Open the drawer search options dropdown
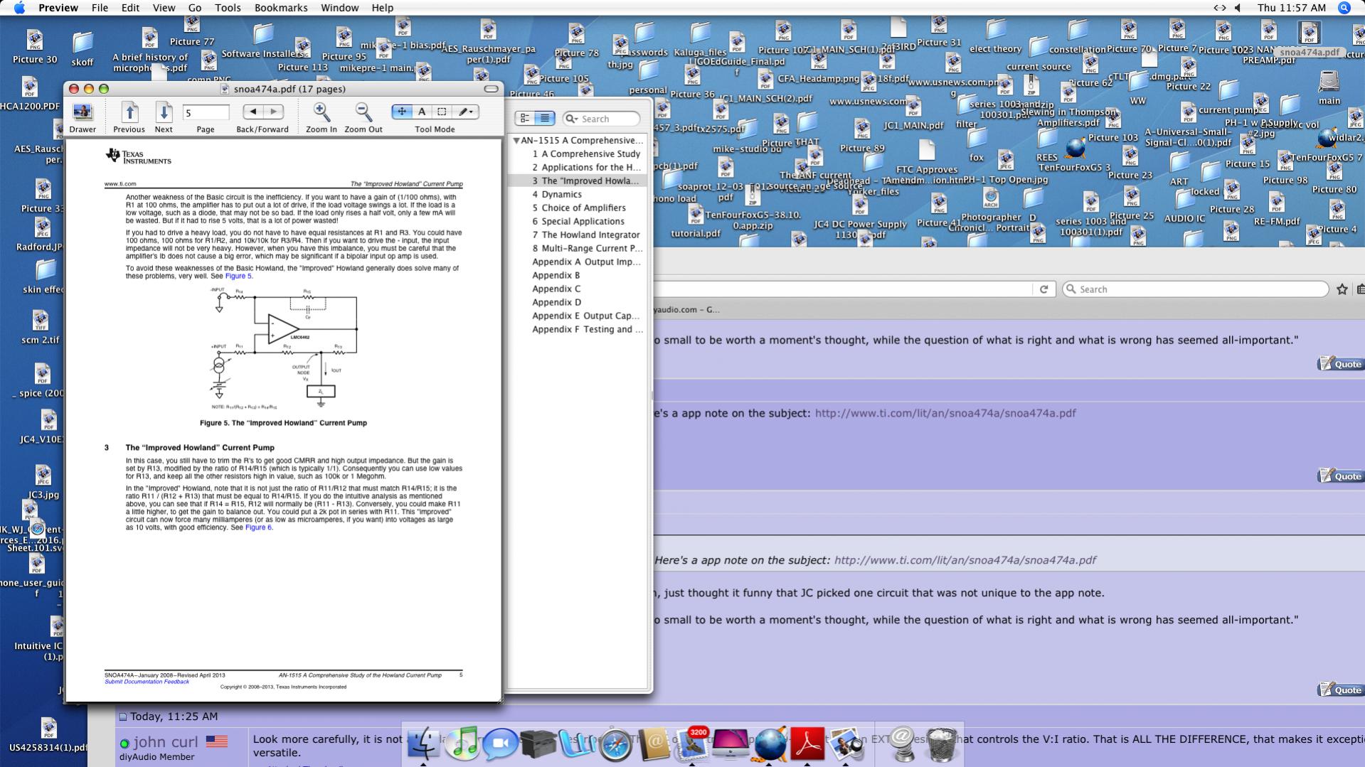 coord(571,119)
